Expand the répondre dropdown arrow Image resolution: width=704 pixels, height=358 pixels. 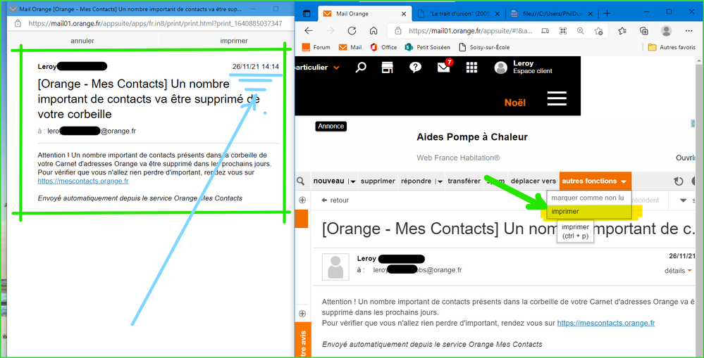tap(440, 181)
